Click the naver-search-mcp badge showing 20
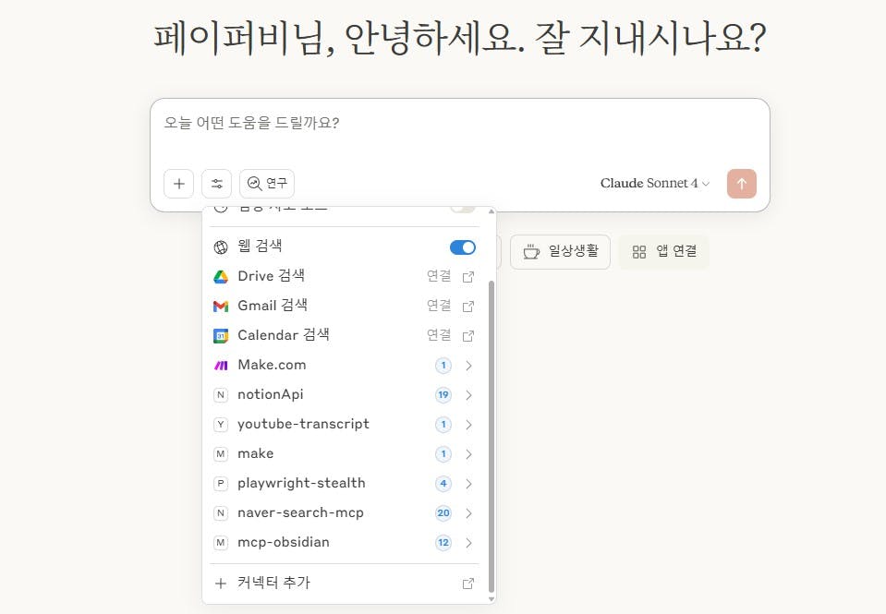Screen dimensions: 886x614 click(443, 512)
